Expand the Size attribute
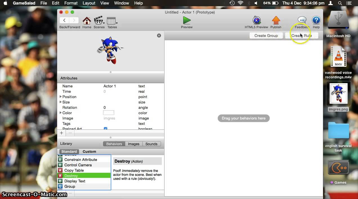Image resolution: width=358 pixels, height=199 pixels. pos(61,102)
